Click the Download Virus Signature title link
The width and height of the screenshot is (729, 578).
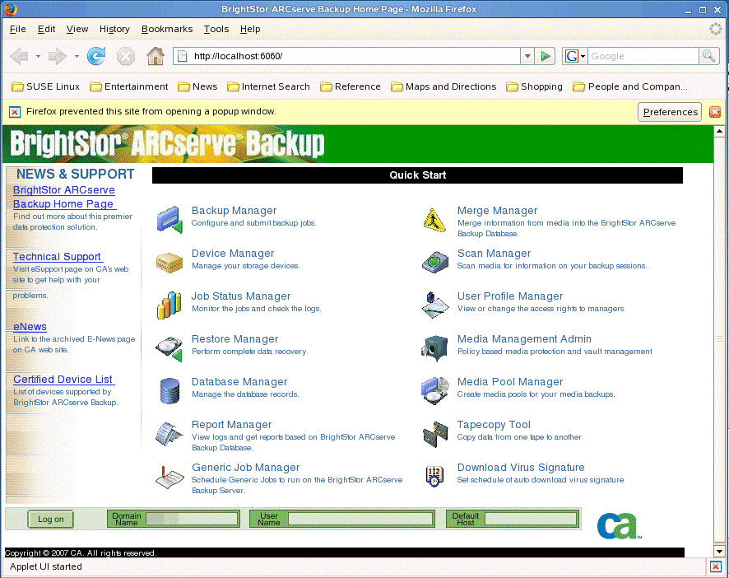[521, 468]
